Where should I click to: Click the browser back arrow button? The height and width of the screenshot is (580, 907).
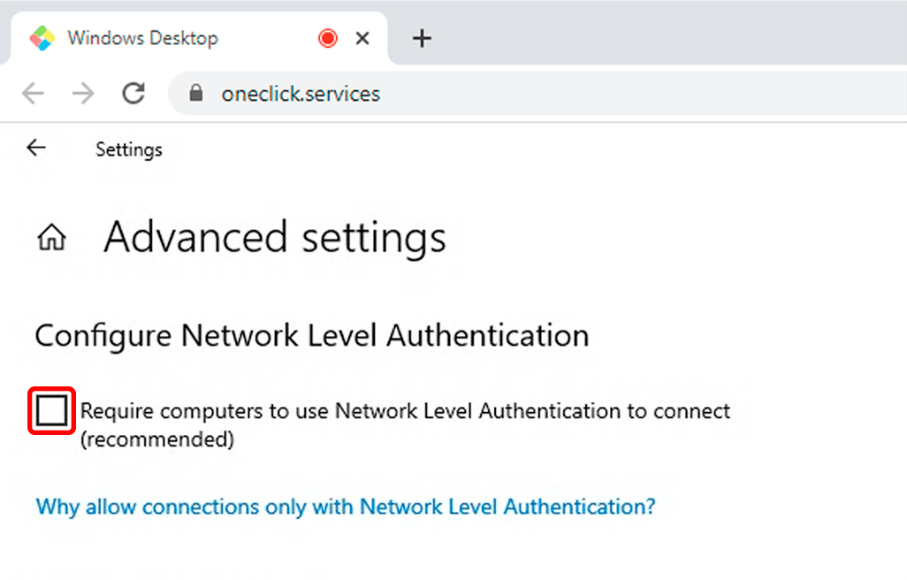[33, 94]
